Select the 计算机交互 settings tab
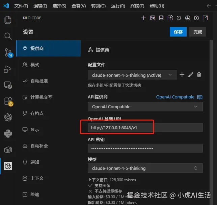The width and height of the screenshot is (217, 205). click(x=49, y=97)
